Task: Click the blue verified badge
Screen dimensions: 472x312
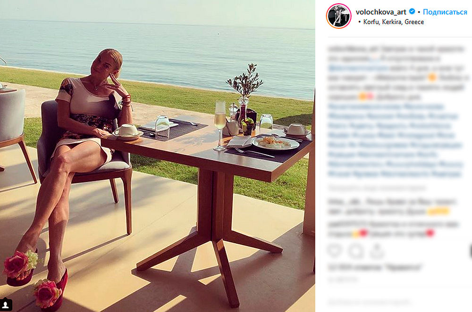Action: click(412, 12)
